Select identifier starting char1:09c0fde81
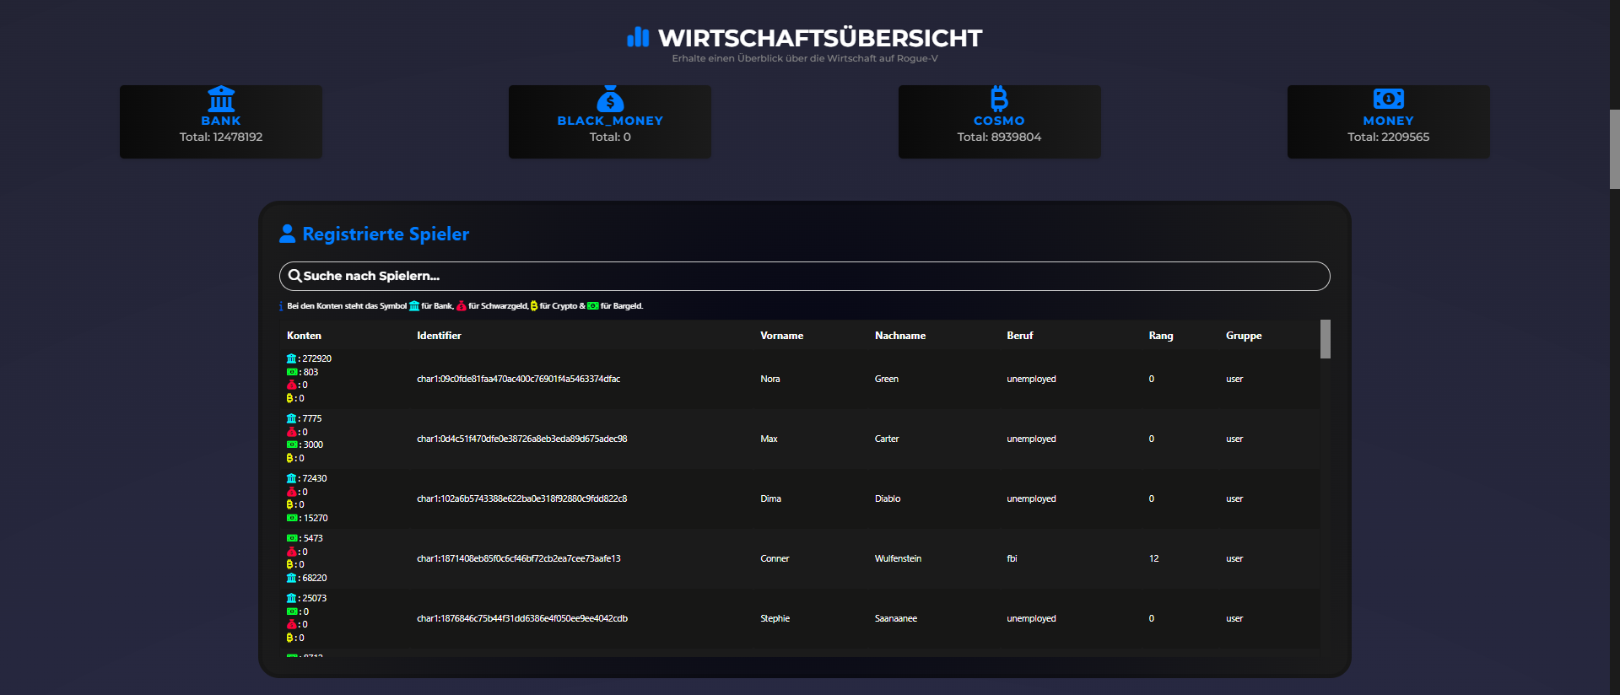 (x=518, y=379)
